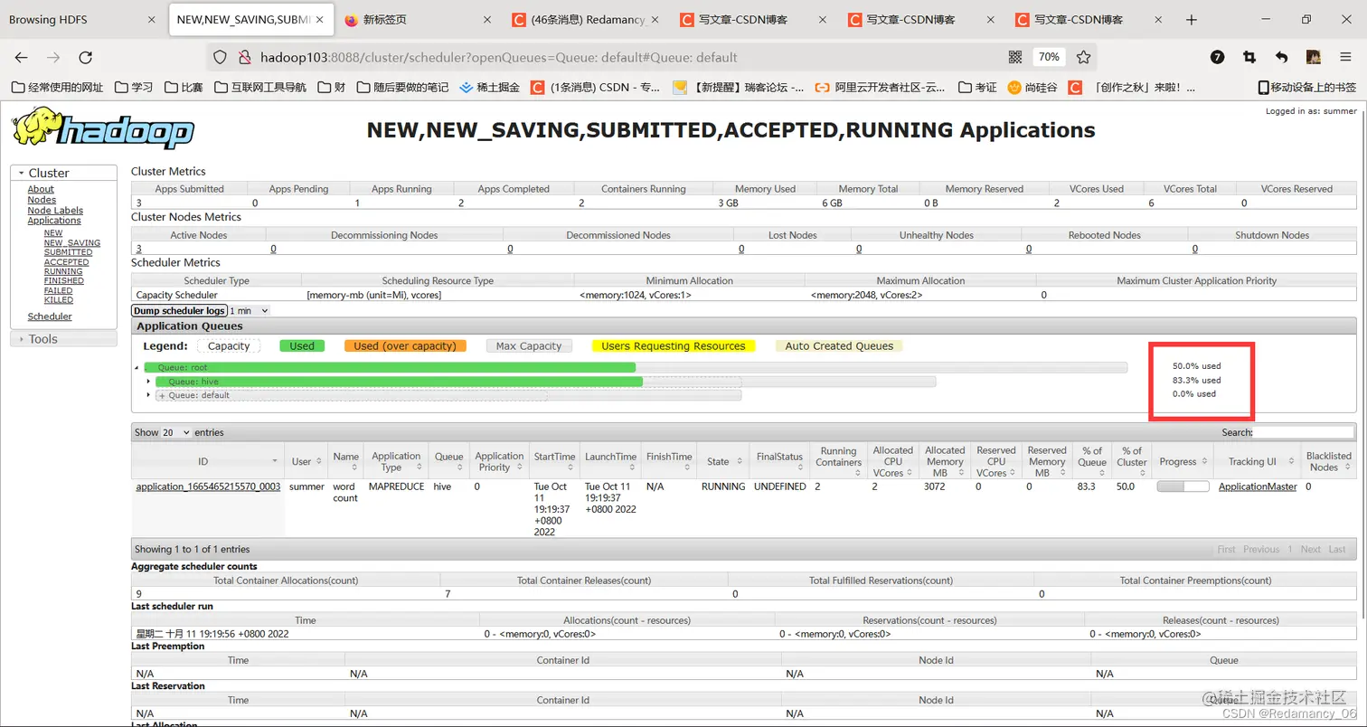Click the crop screenshot toolbar icon
Screen dimensions: 1367x727
[x=1249, y=57]
